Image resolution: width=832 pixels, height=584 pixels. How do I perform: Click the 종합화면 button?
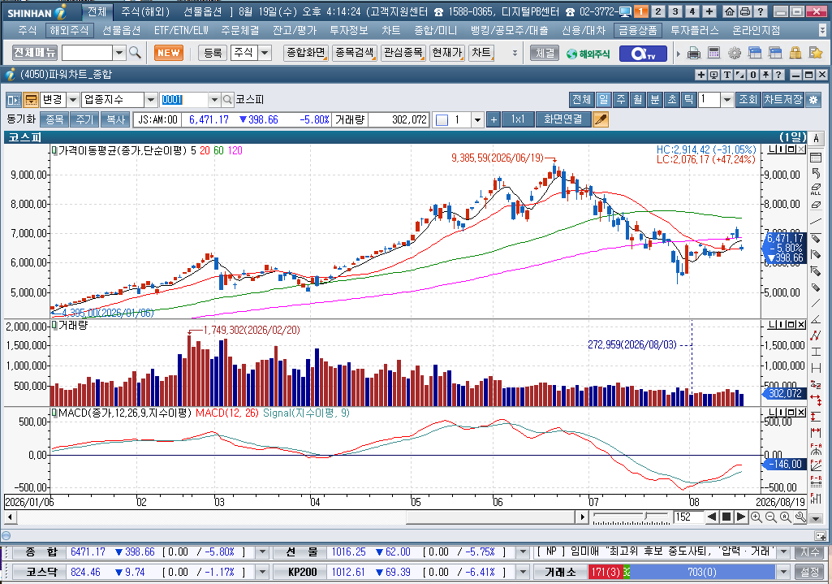pos(306,53)
